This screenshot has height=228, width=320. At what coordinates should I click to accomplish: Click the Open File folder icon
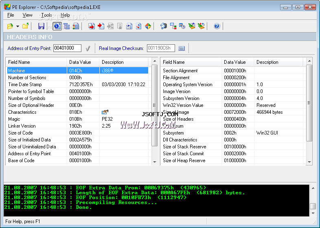(10, 26)
